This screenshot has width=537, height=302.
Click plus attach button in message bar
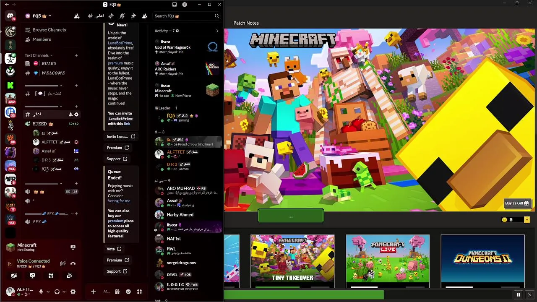[93, 292]
